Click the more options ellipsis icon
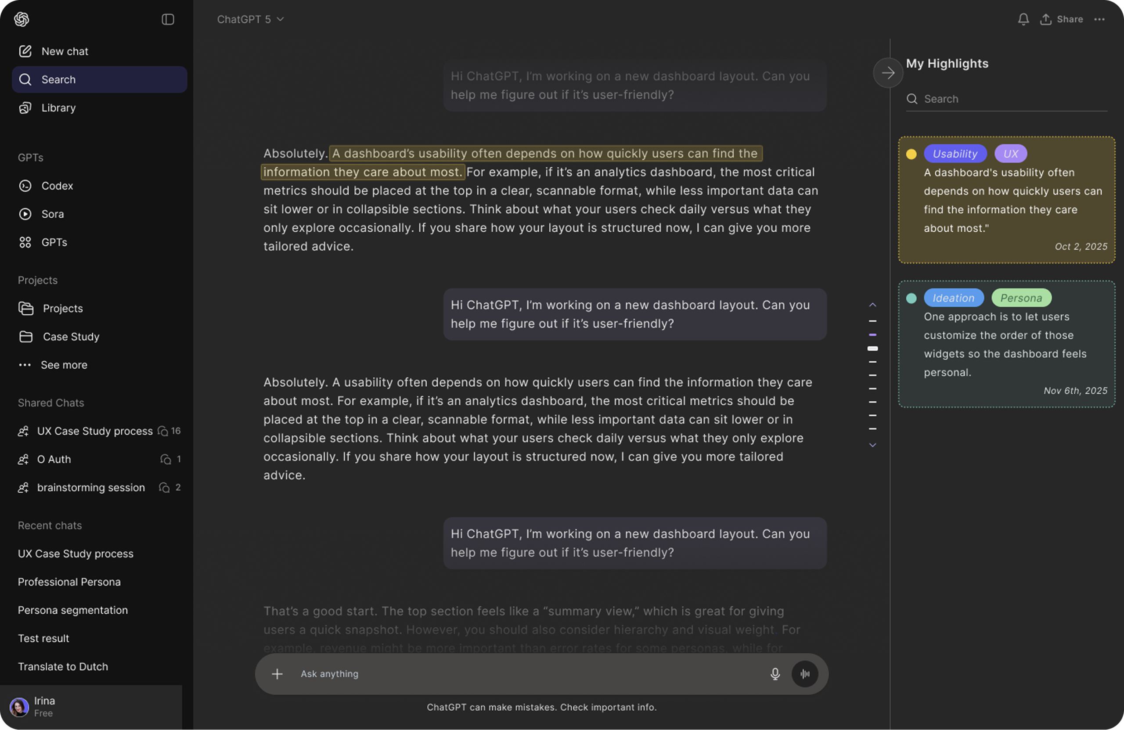1124x730 pixels. [x=1099, y=19]
